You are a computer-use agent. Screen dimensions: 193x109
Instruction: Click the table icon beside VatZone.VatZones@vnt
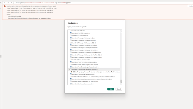click(71, 60)
